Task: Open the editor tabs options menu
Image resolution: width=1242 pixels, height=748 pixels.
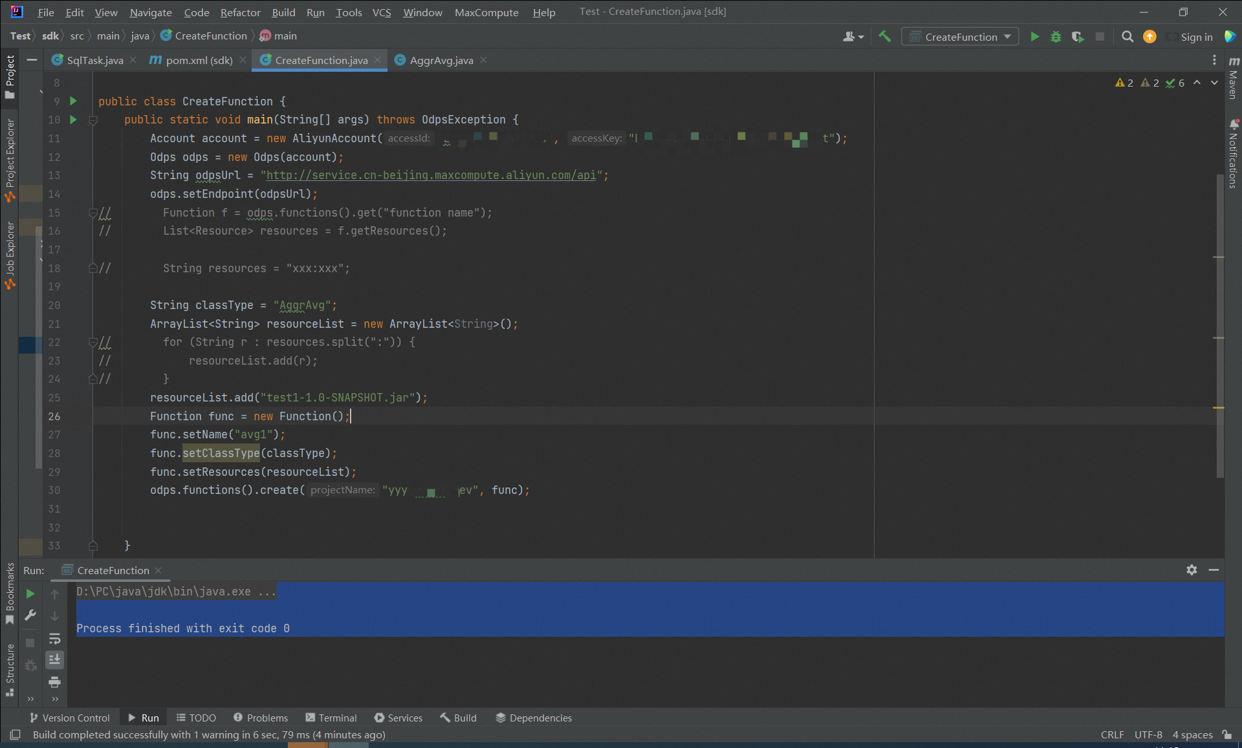Action: pyautogui.click(x=1214, y=60)
